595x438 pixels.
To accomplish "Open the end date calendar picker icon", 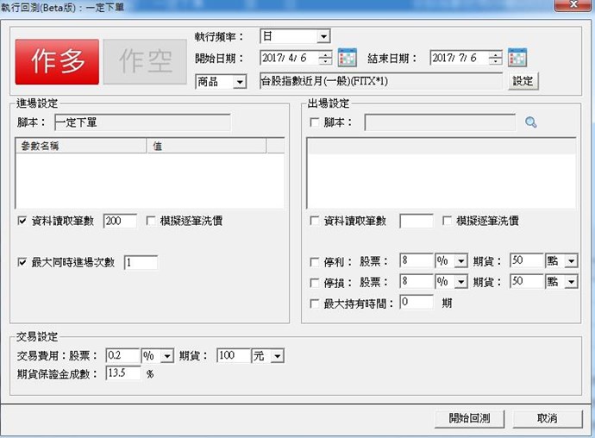I will coord(517,59).
